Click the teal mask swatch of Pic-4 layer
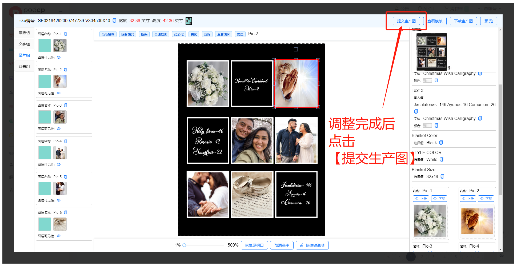The width and height of the screenshot is (517, 266). [45, 153]
